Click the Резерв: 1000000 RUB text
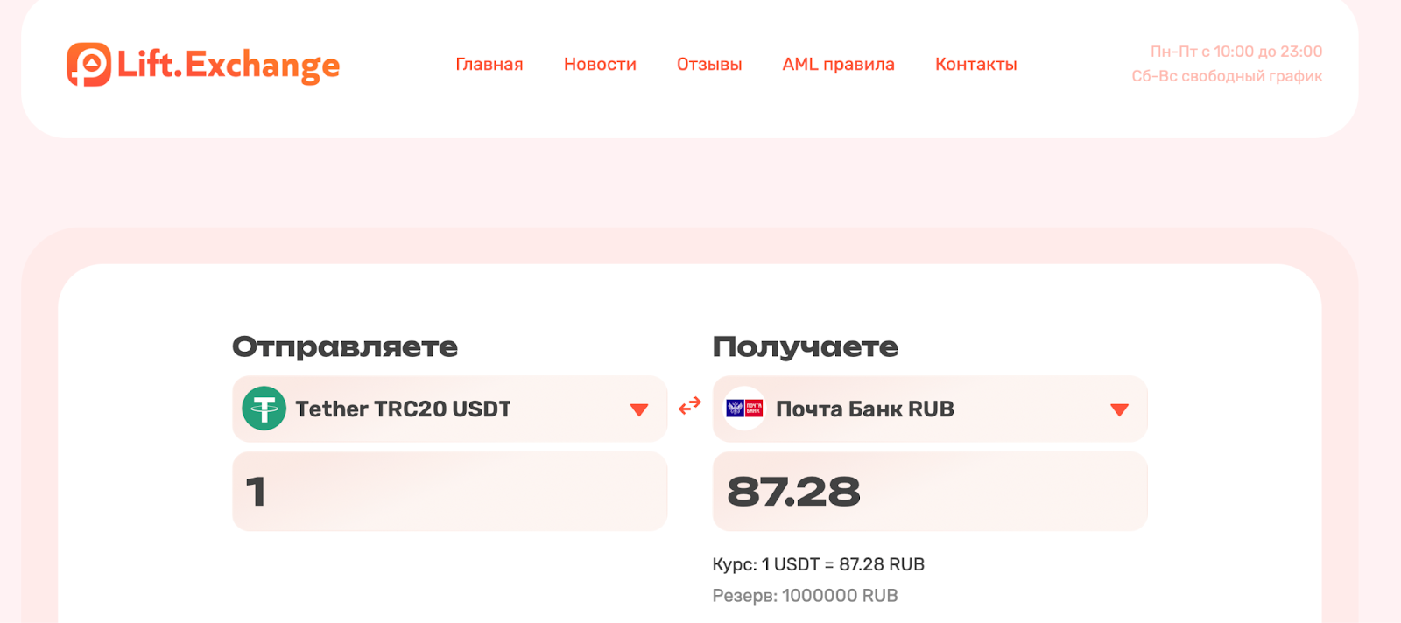This screenshot has width=1401, height=623. 805,596
